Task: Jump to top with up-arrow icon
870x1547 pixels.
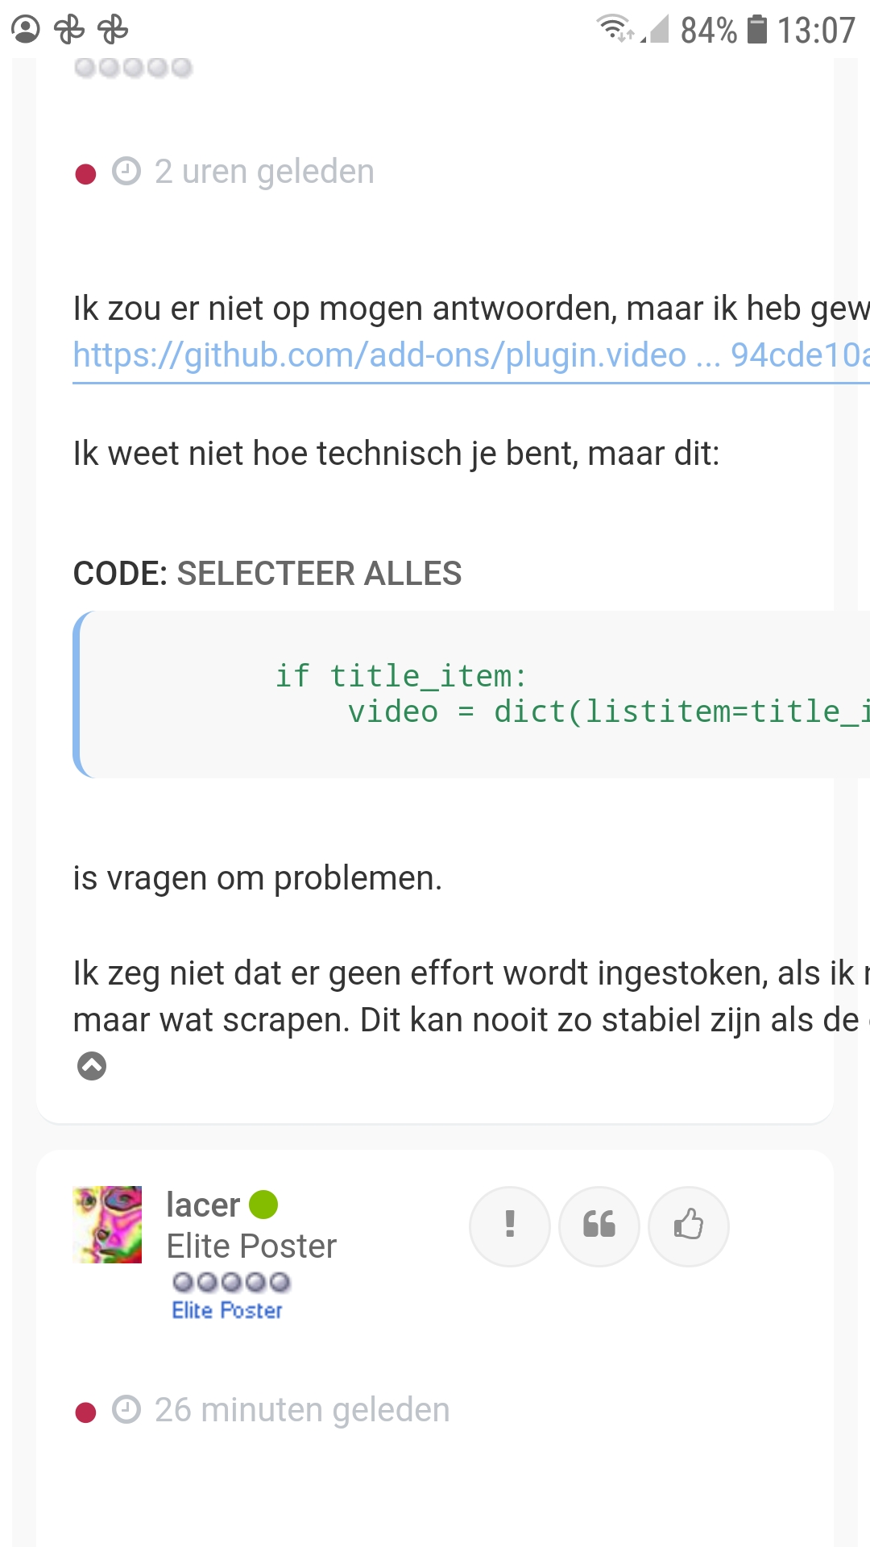Action: click(x=91, y=1066)
